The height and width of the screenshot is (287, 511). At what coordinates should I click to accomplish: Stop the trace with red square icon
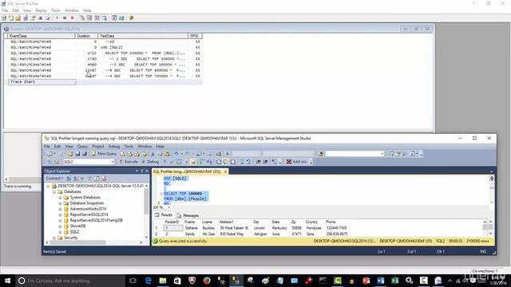(73, 18)
